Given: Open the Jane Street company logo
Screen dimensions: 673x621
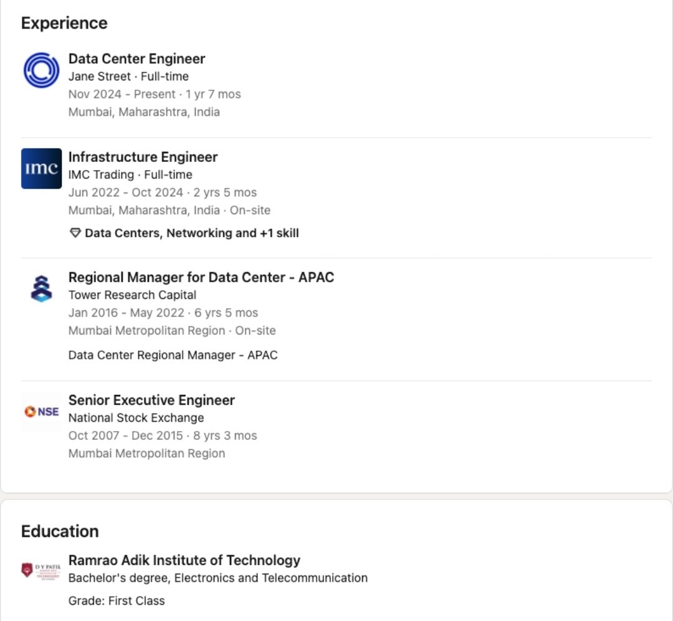Looking at the screenshot, I should pos(41,70).
